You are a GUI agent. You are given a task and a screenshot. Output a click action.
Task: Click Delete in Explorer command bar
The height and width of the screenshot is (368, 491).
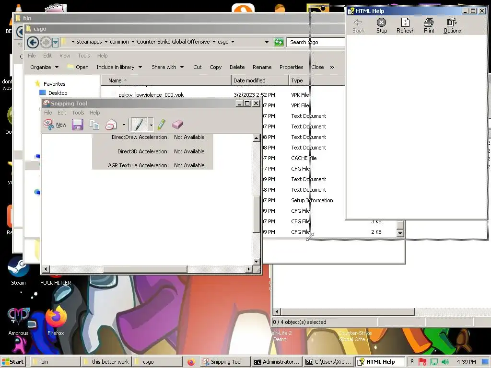coord(237,67)
